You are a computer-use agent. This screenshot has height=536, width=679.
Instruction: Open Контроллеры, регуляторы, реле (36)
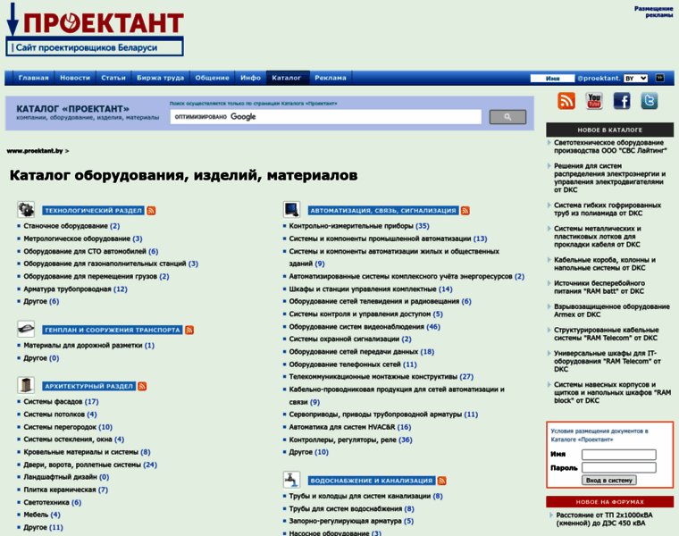(x=351, y=440)
